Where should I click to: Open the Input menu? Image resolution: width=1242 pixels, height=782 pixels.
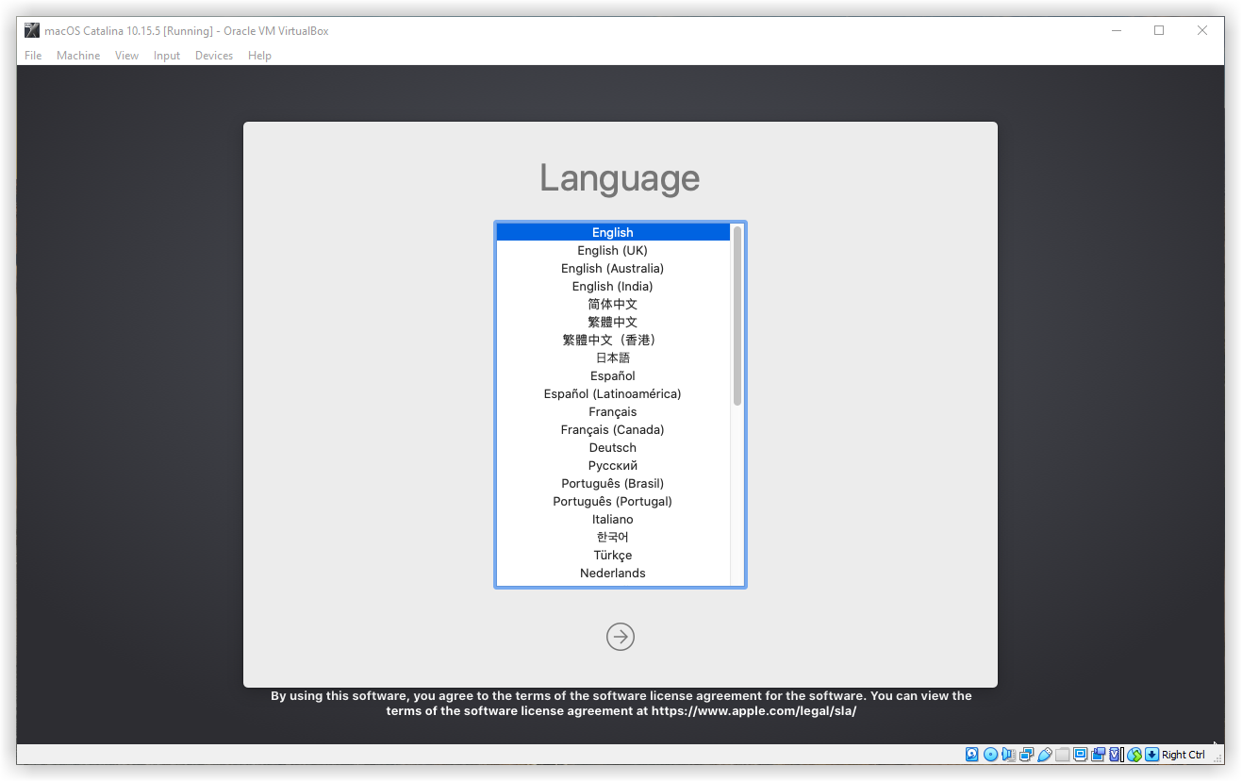click(x=167, y=56)
